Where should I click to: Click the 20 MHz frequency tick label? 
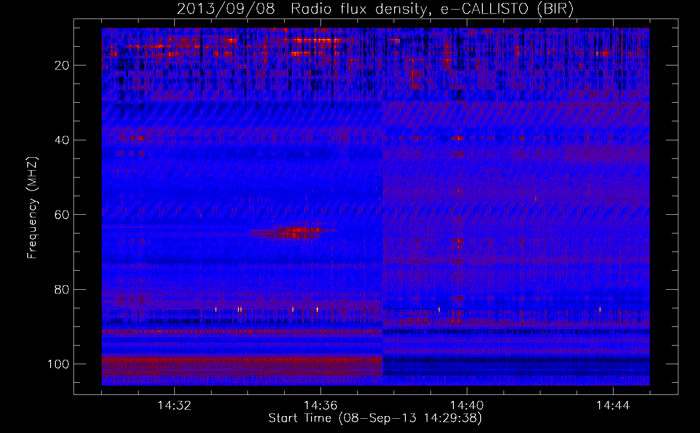[x=62, y=65]
